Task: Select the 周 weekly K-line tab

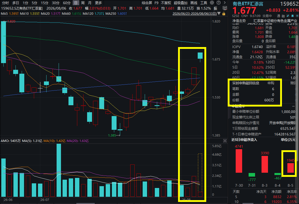Action: pos(83,3)
